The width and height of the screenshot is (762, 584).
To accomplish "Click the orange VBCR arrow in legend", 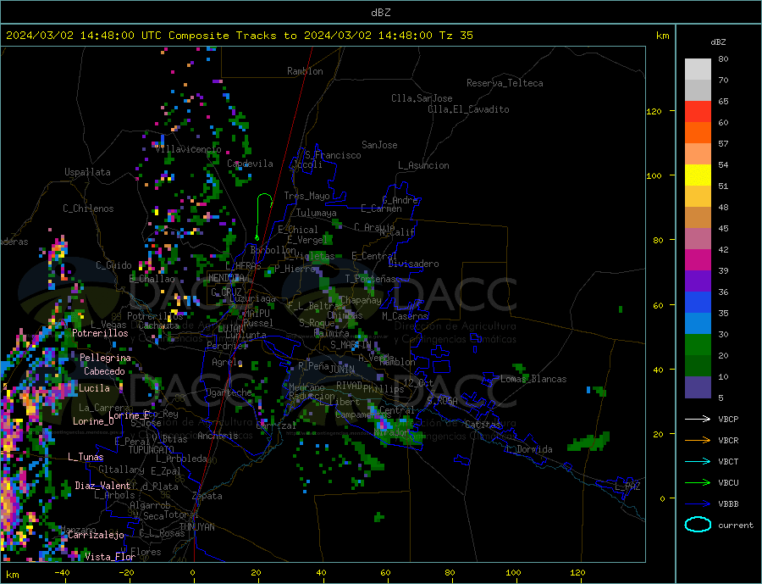I will pos(698,440).
